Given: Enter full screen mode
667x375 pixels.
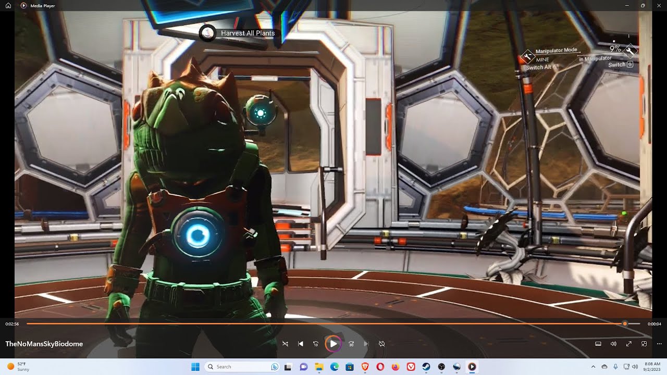Looking at the screenshot, I should point(629,344).
